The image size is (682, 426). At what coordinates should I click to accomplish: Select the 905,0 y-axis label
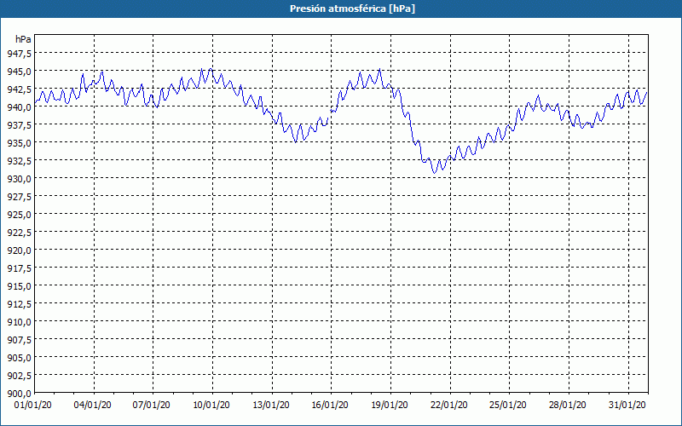click(19, 357)
